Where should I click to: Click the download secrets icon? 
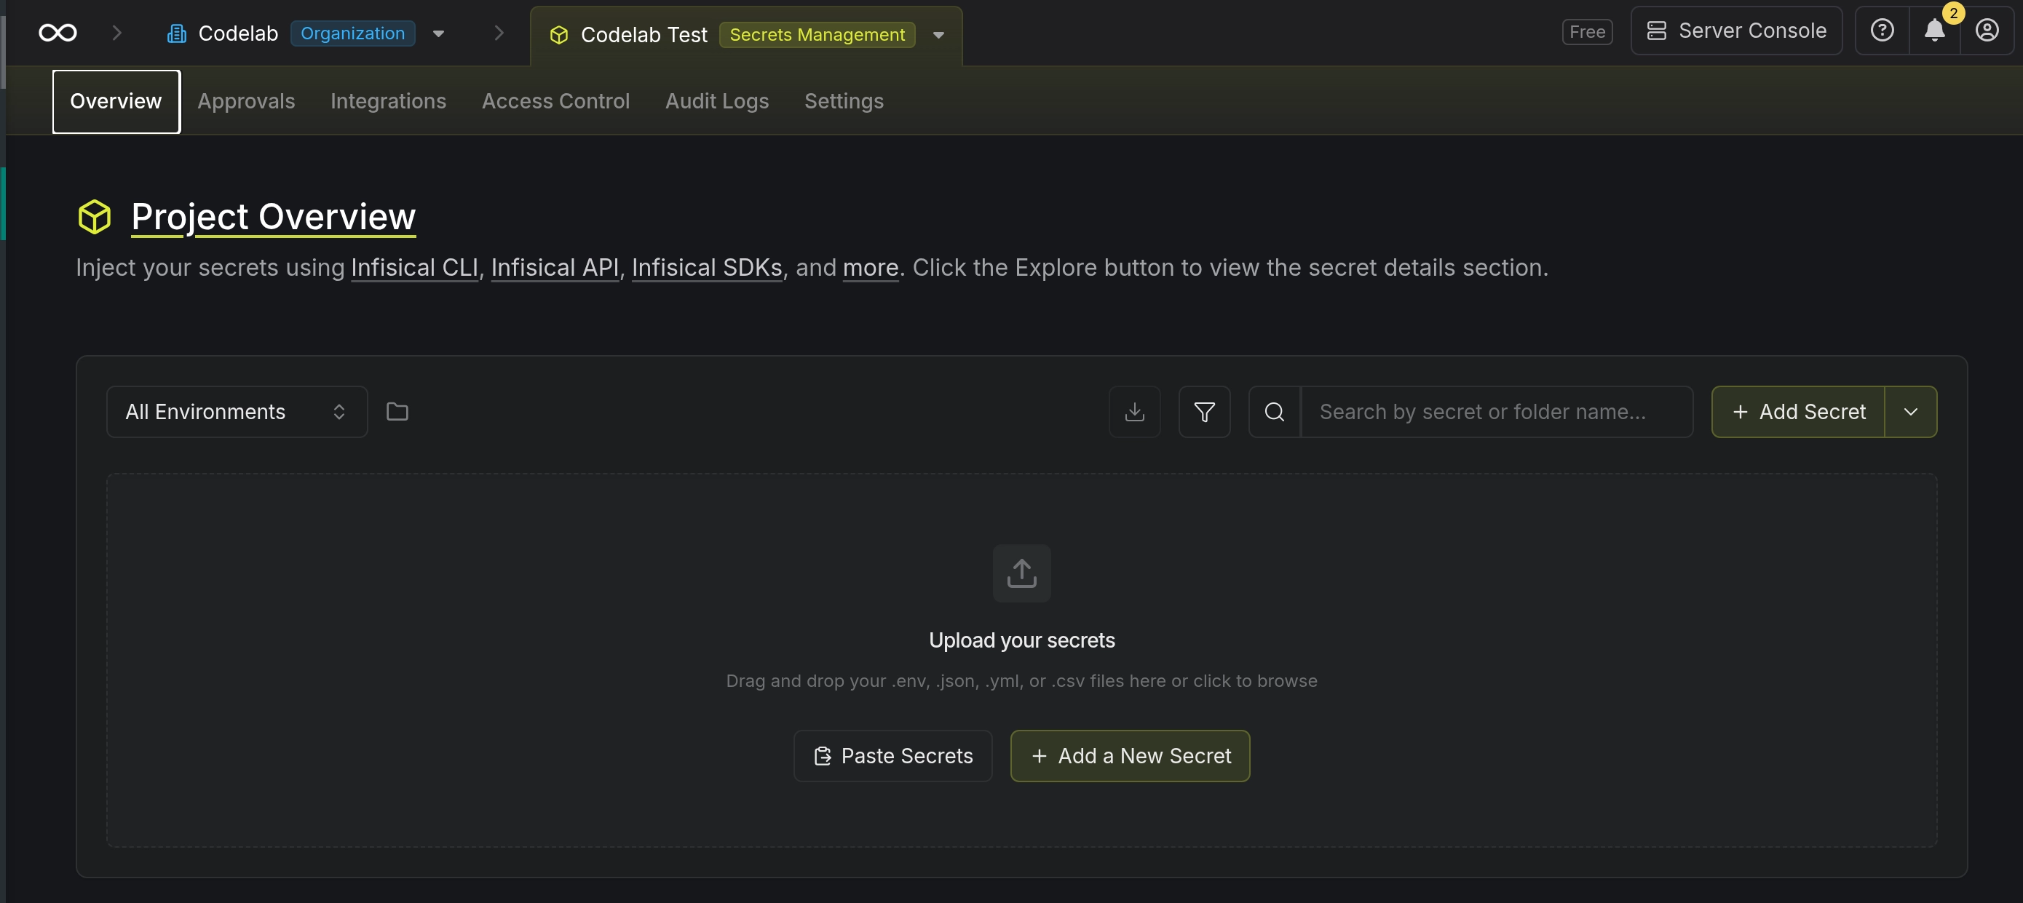[1134, 411]
